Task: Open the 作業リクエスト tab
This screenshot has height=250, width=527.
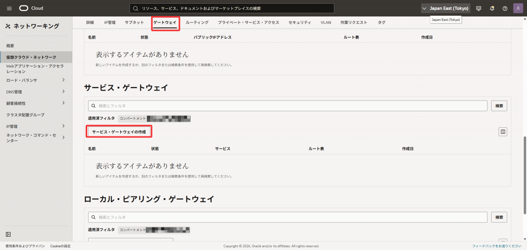Action: 354,22
